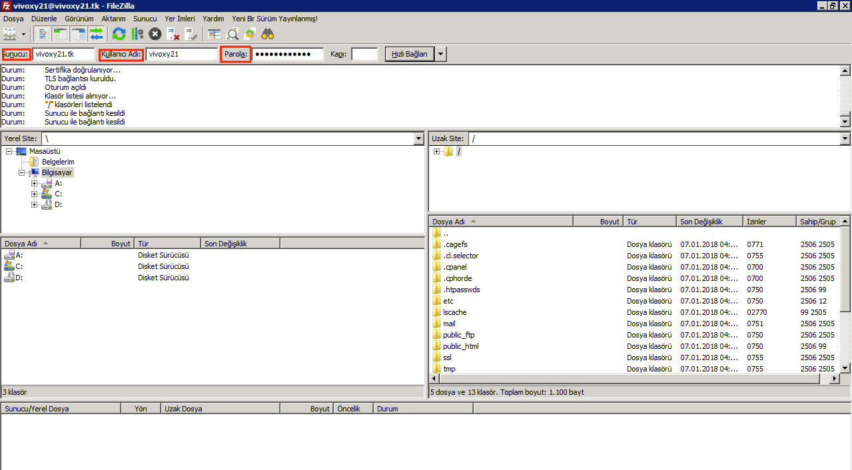Disconnect from the current server
This screenshot has height=470, width=852.
(x=173, y=33)
